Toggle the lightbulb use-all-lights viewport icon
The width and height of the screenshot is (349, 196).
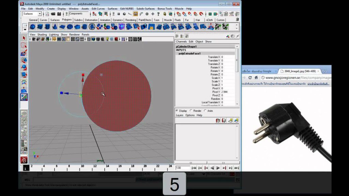pos(107,39)
